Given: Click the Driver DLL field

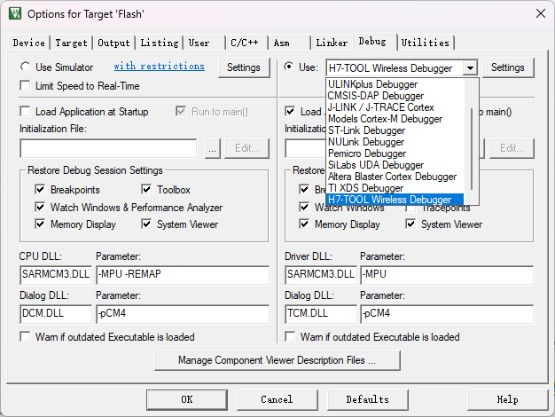Looking at the screenshot, I should coord(321,274).
